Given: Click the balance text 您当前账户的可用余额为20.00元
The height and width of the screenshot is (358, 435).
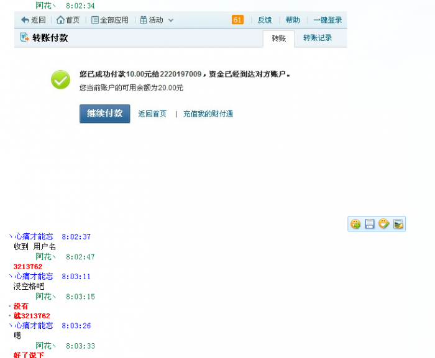Looking at the screenshot, I should [131, 88].
